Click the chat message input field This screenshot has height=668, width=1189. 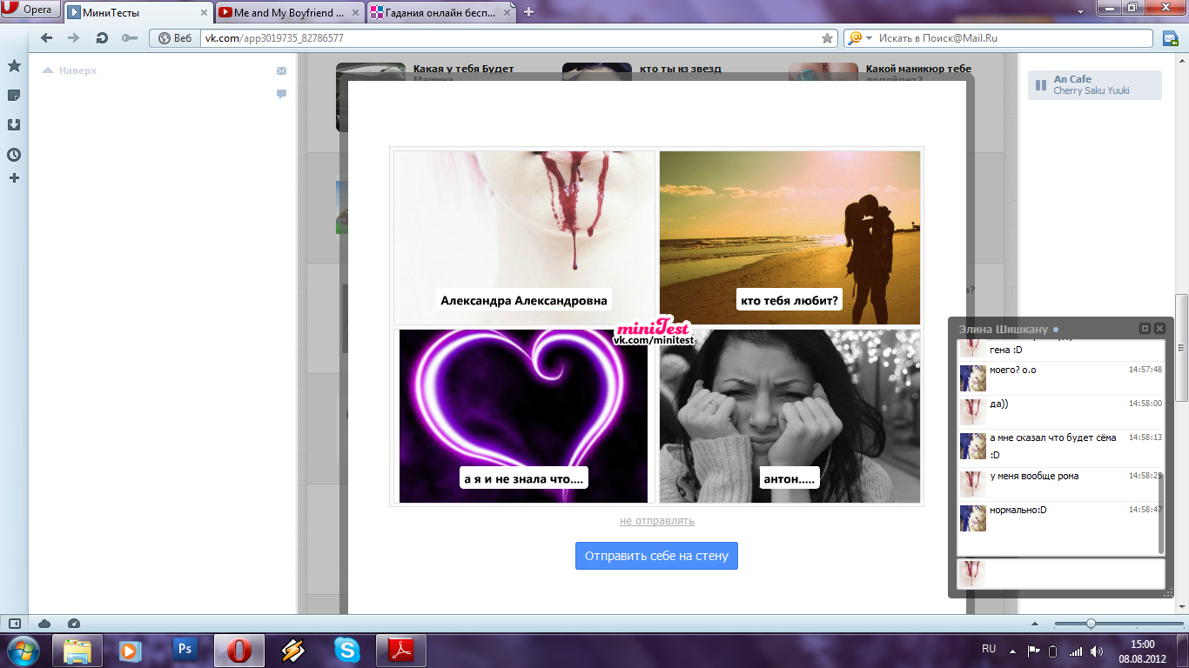[1075, 573]
